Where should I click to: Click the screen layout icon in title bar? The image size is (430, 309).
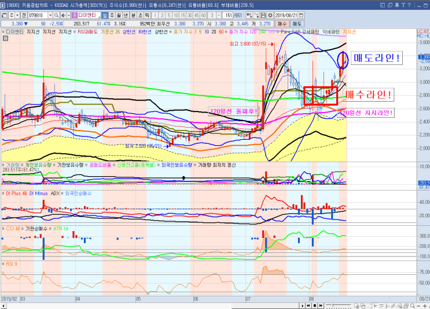[x=383, y=5]
